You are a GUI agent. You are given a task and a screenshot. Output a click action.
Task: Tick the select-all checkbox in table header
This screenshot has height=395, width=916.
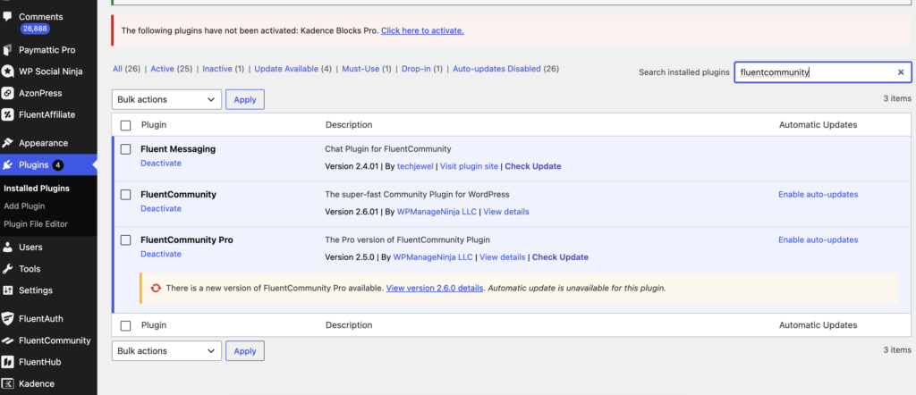[125, 125]
